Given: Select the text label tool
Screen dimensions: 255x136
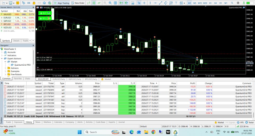Looking at the screenshot, I should pyautogui.click(x=176, y=3).
